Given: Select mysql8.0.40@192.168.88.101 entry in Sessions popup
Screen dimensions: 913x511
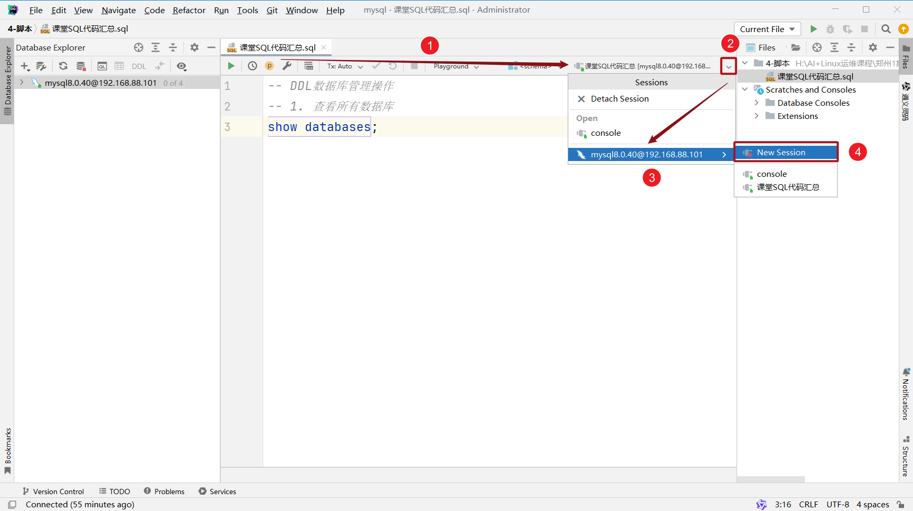Looking at the screenshot, I should [x=651, y=154].
